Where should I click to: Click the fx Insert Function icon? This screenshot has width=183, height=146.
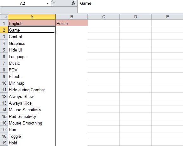point(73,3)
